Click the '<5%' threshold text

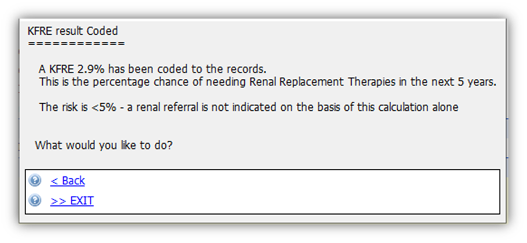[104, 107]
